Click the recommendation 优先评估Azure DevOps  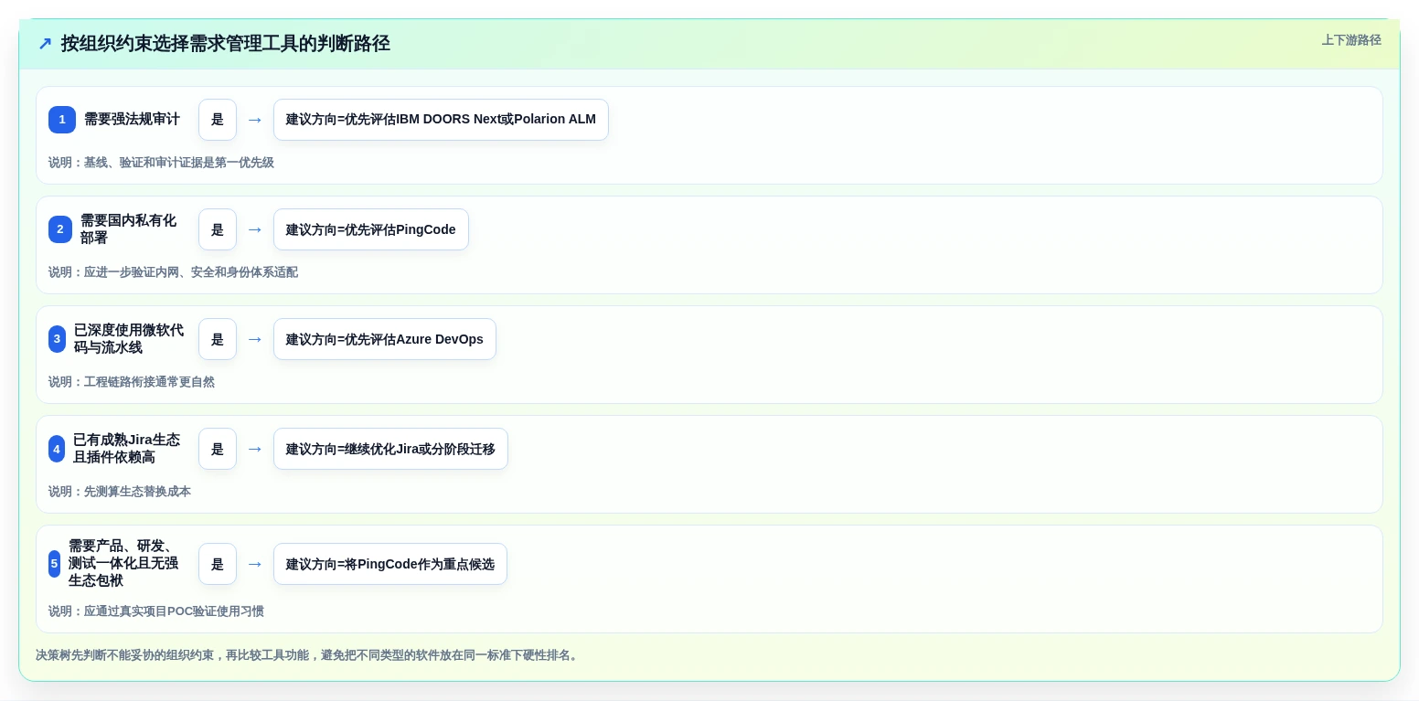pyautogui.click(x=385, y=339)
